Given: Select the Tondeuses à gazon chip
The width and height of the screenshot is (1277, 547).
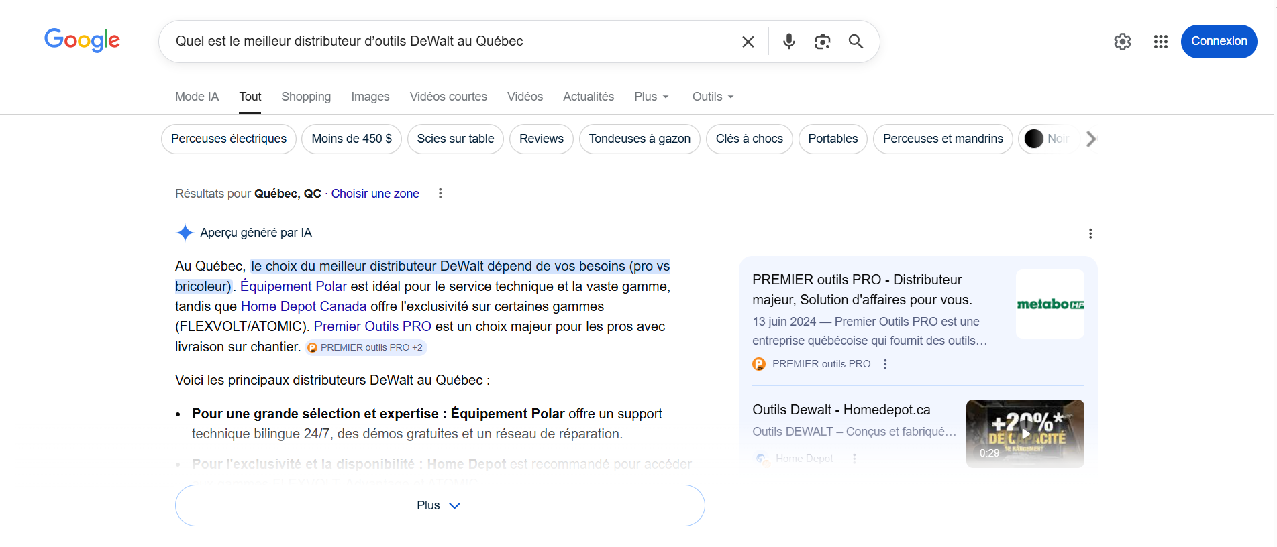Looking at the screenshot, I should (640, 139).
